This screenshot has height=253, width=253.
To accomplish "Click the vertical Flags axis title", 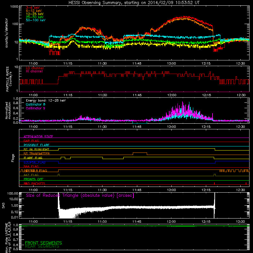I will pyautogui.click(x=13, y=158).
